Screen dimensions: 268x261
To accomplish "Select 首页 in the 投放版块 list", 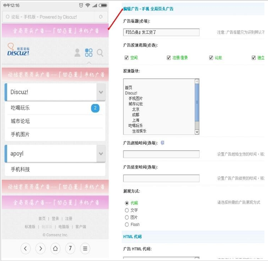I will pos(128,88).
